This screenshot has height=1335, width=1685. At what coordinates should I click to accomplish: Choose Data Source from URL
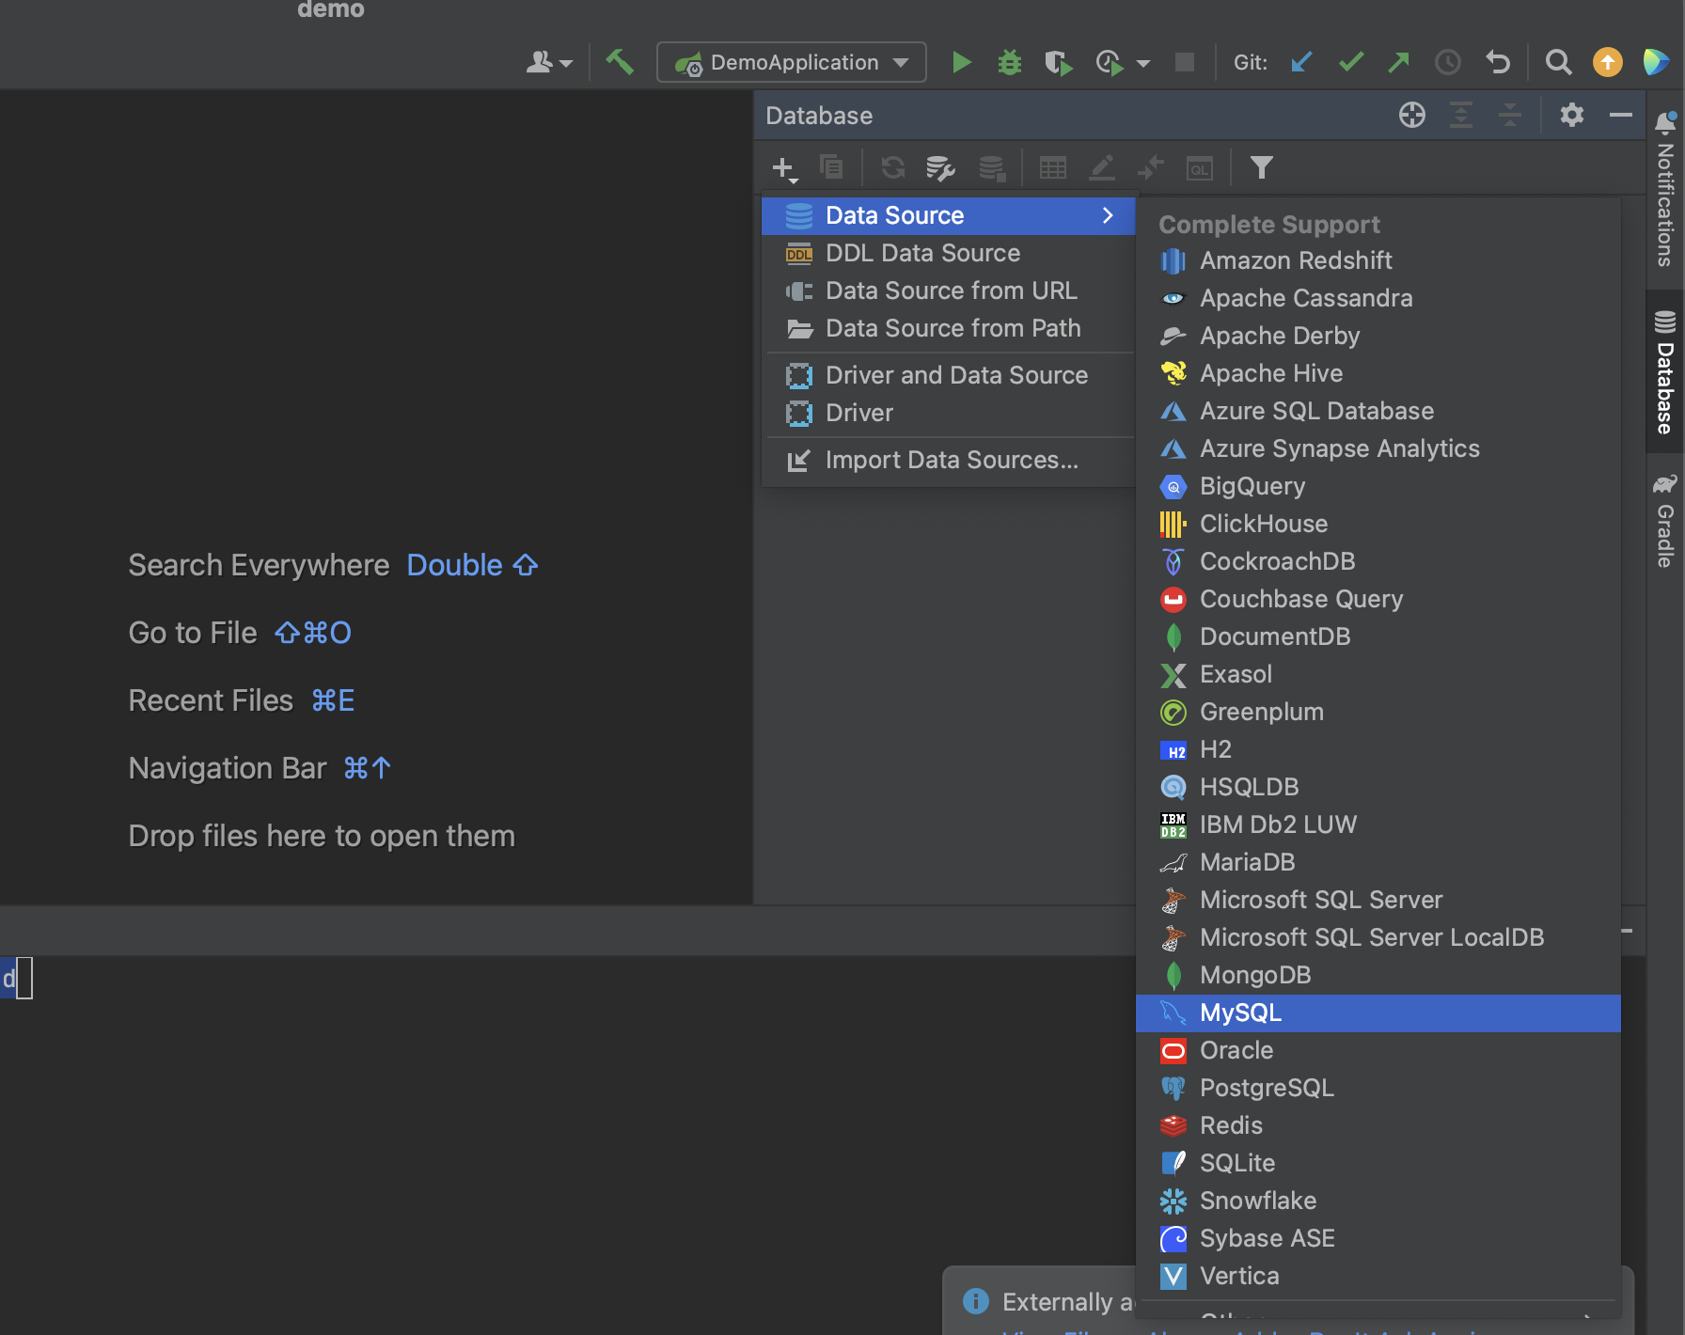[949, 291]
